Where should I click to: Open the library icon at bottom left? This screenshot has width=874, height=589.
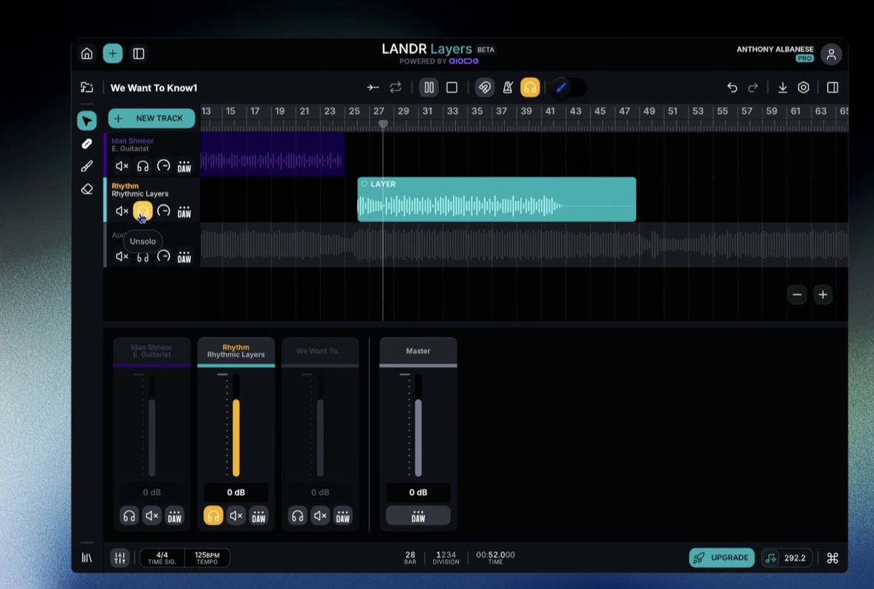point(87,558)
